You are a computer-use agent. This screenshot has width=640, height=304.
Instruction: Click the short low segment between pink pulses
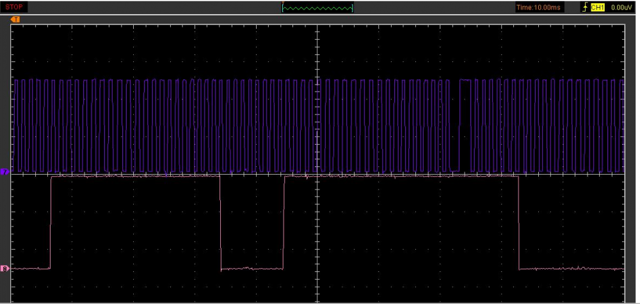[252, 269]
